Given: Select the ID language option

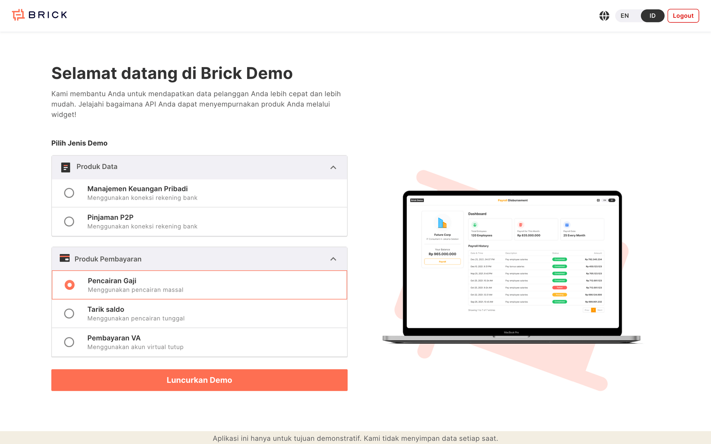Looking at the screenshot, I should (x=652, y=16).
